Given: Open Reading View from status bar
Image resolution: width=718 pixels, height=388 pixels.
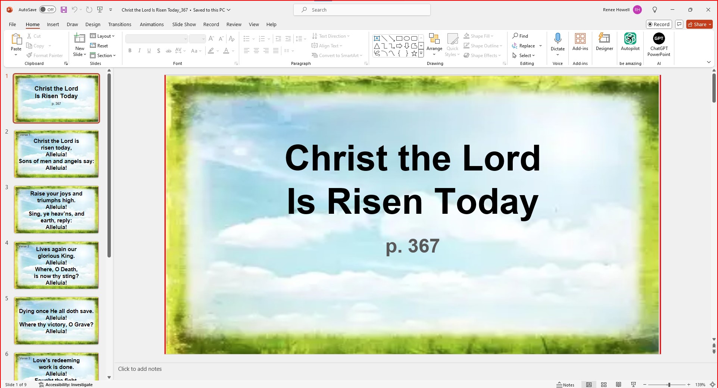Looking at the screenshot, I should coord(618,385).
